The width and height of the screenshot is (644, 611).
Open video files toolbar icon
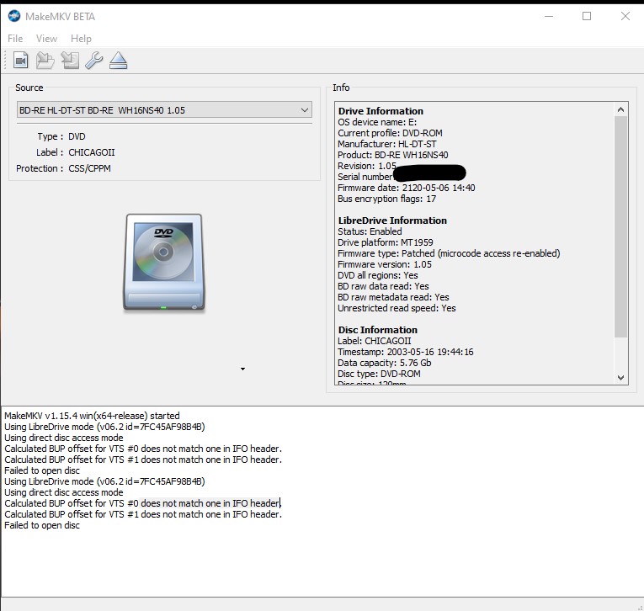pyautogui.click(x=20, y=61)
